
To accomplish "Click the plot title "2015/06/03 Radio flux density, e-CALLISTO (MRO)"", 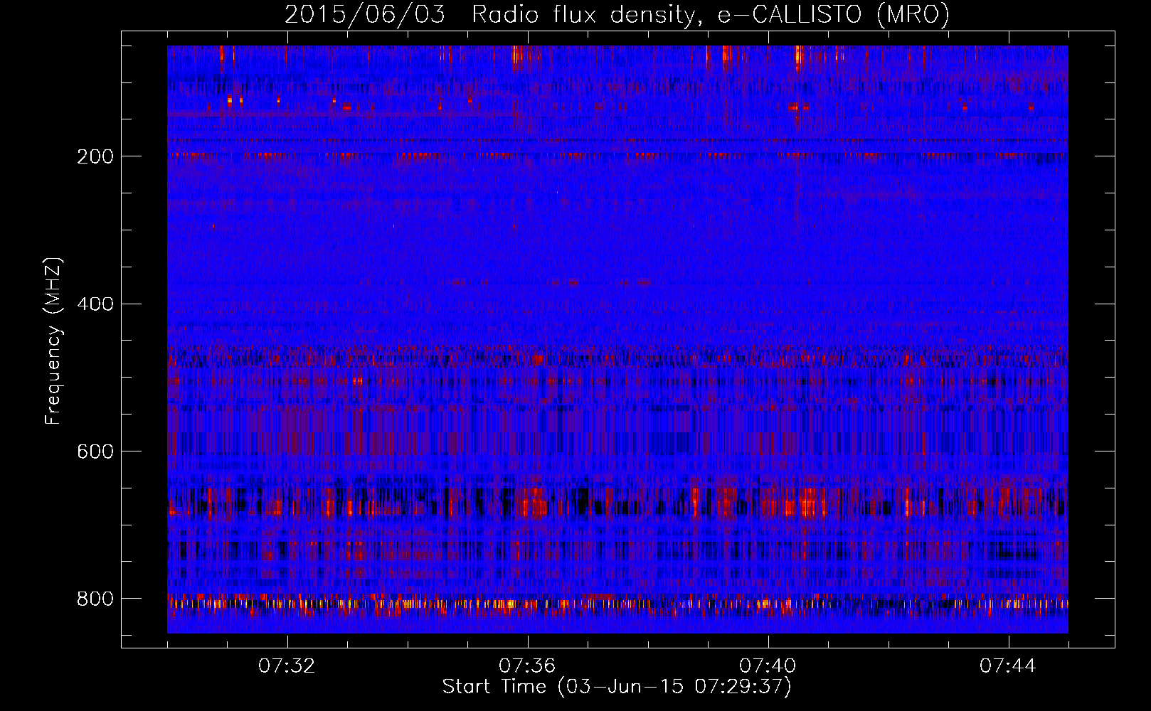I will coord(617,15).
